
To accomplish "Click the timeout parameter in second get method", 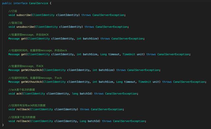I will 114,54.
